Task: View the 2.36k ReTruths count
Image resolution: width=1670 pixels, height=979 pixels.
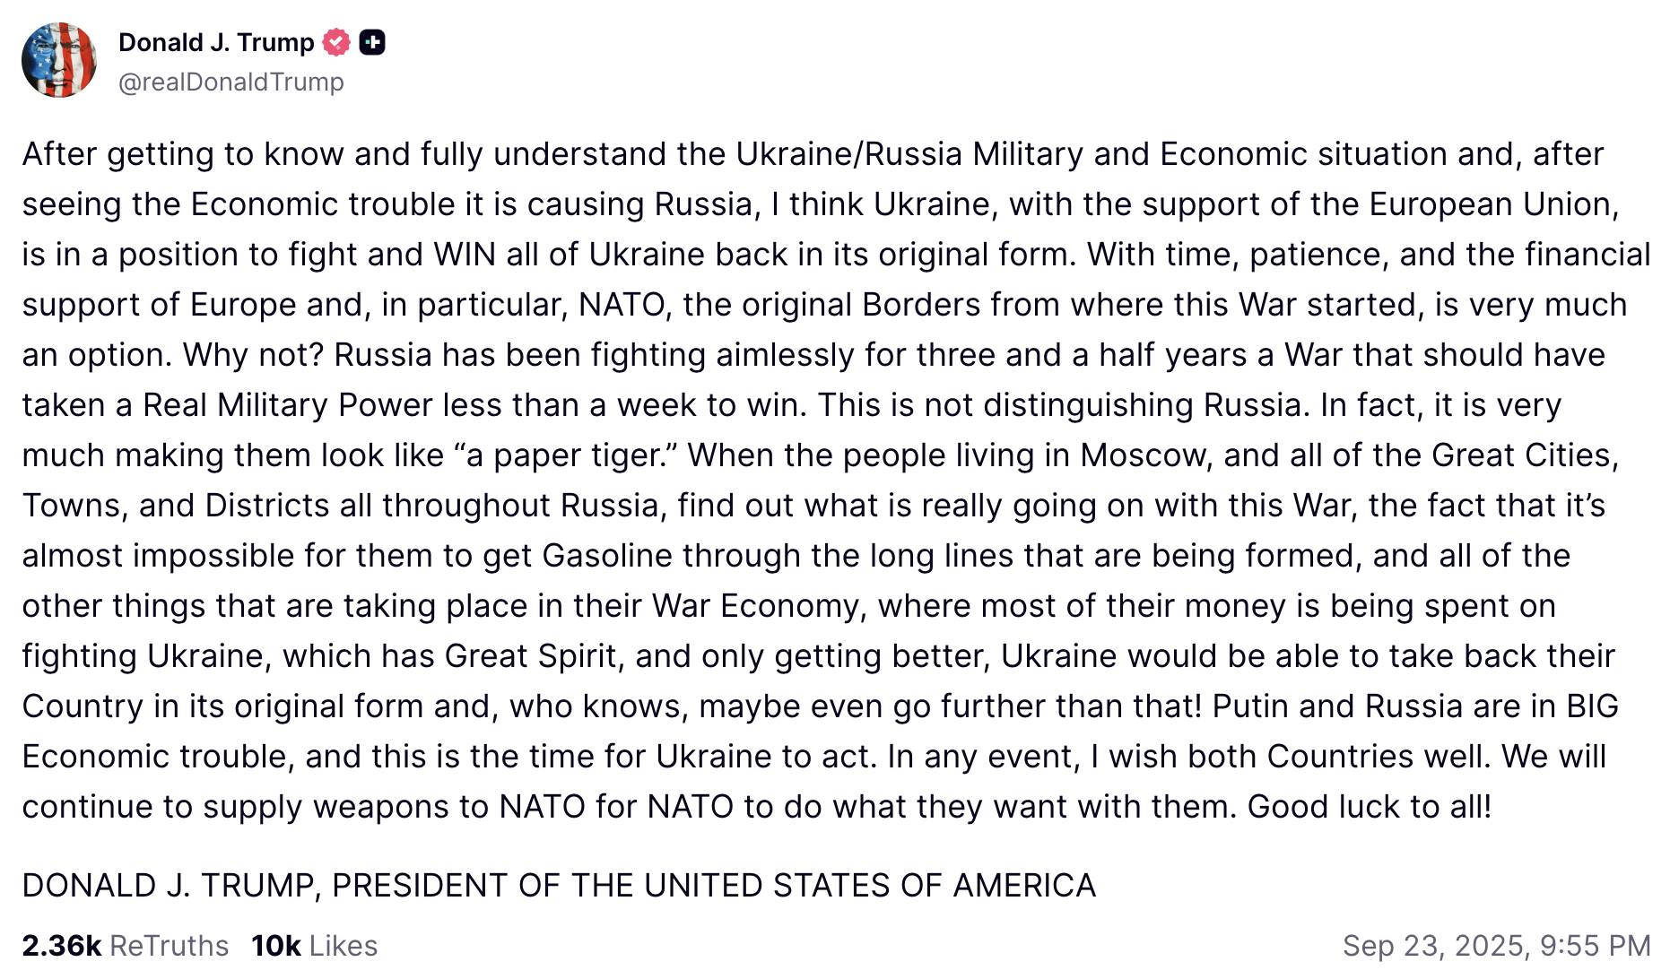Action: 62,946
